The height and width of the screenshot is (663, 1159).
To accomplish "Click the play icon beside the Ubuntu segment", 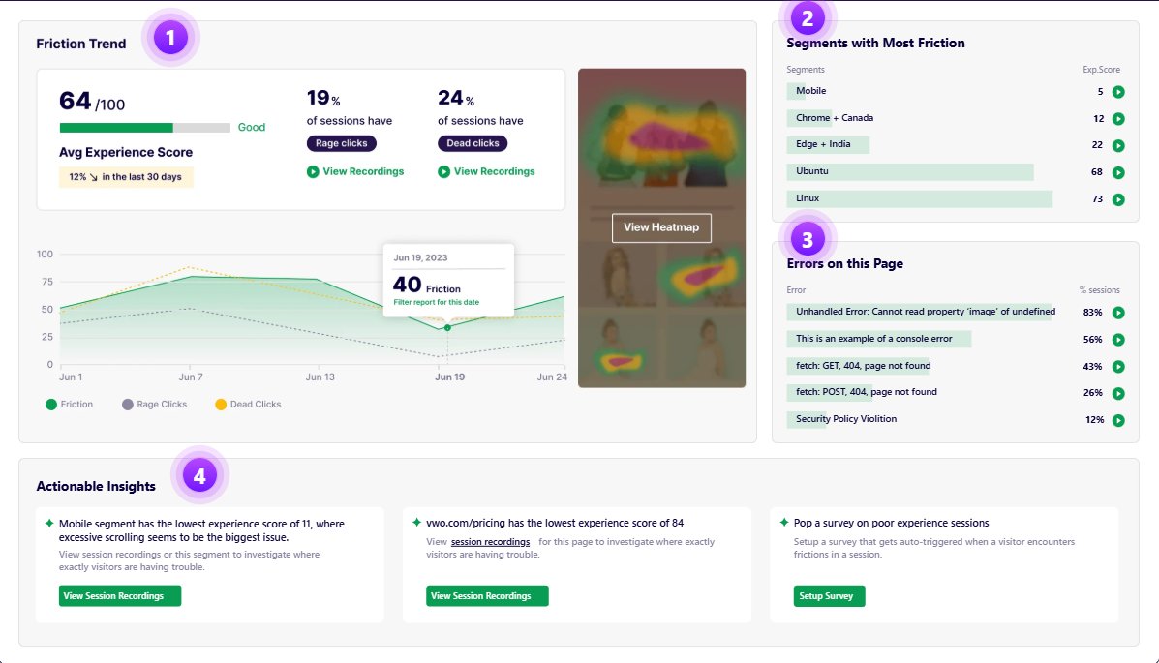I will point(1119,171).
